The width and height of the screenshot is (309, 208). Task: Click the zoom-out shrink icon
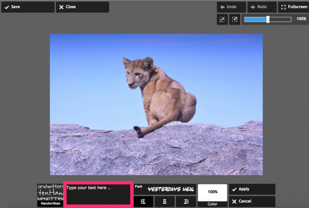[235, 19]
